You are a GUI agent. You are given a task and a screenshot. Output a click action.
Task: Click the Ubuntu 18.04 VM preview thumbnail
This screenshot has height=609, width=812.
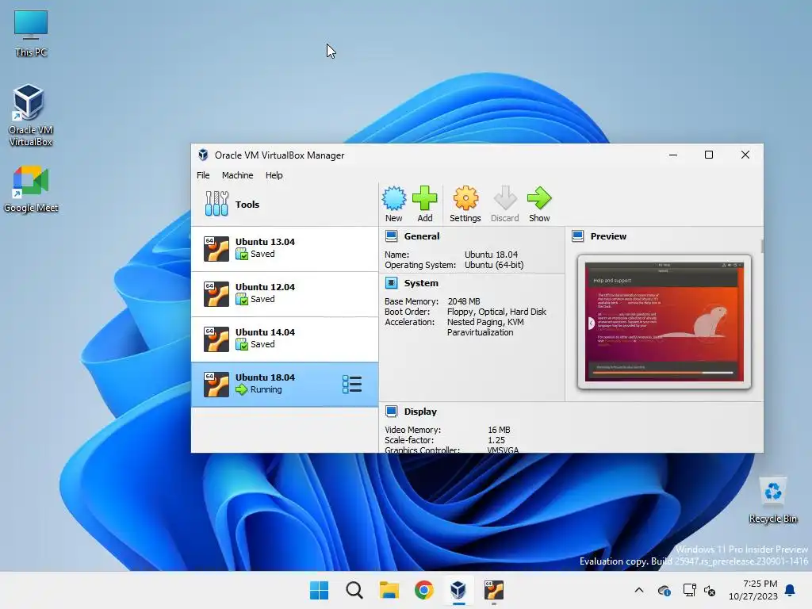665,322
